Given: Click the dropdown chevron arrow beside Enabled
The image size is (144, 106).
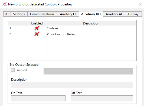Looking at the screenshot, I should click(130, 71).
